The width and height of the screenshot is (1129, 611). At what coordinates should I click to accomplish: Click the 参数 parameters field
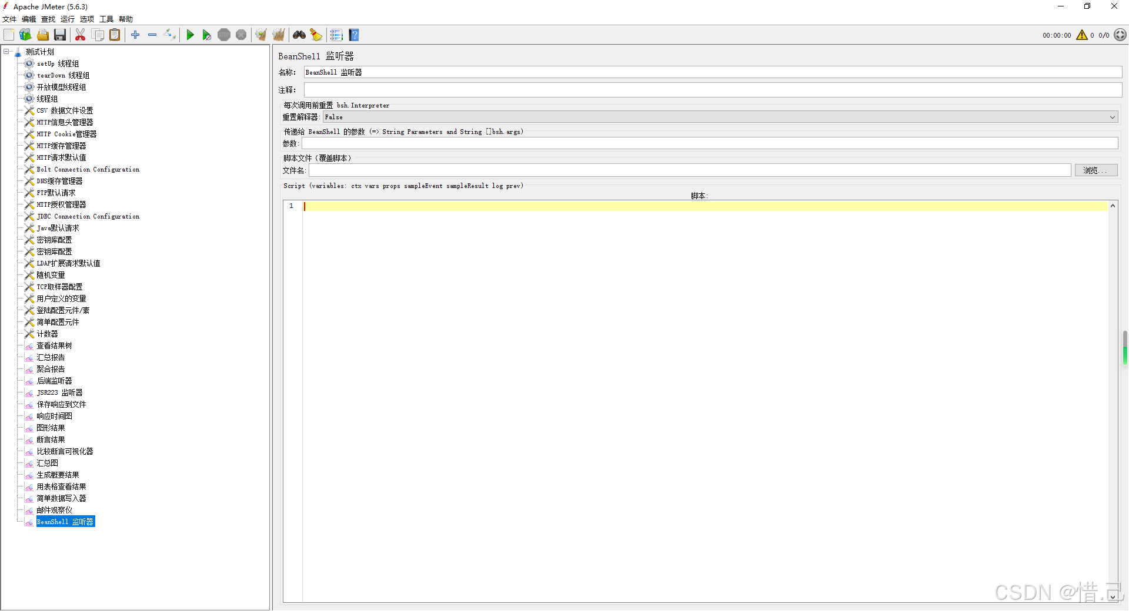coord(710,143)
